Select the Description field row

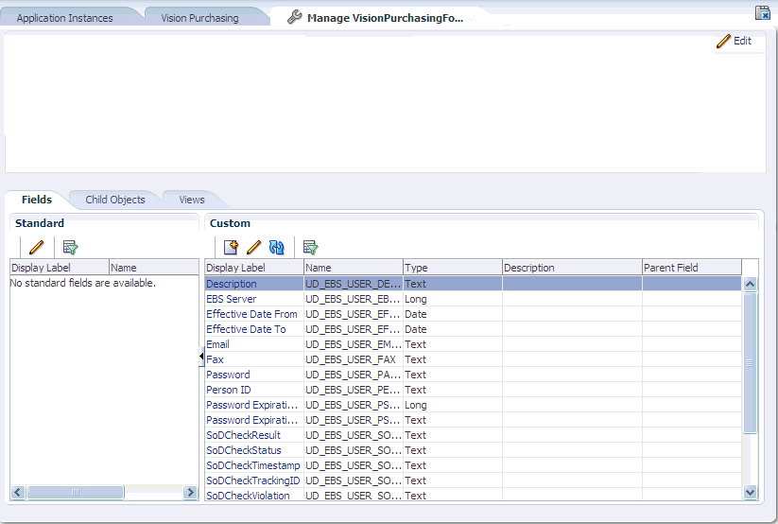474,284
